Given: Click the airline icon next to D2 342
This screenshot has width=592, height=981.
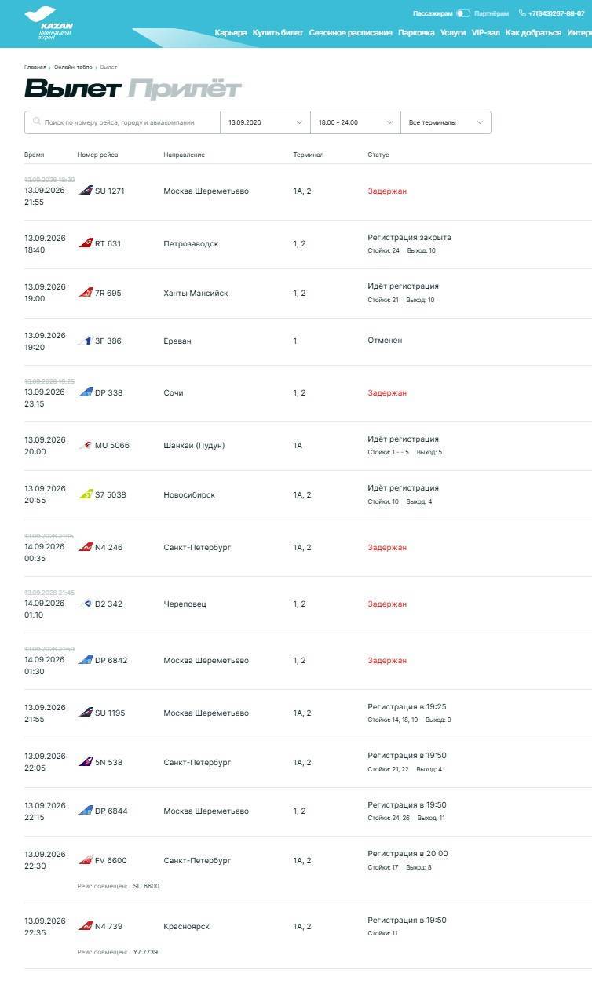Looking at the screenshot, I should click(x=86, y=604).
